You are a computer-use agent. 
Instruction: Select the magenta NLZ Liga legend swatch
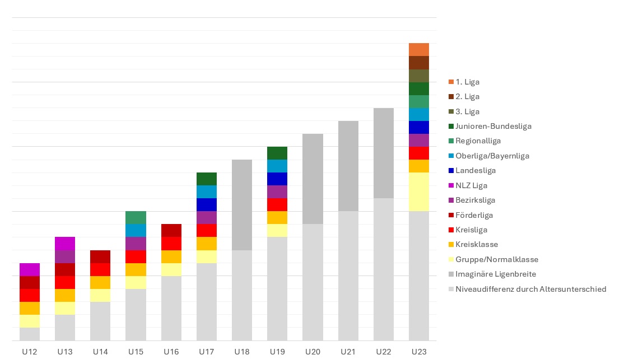tap(451, 185)
